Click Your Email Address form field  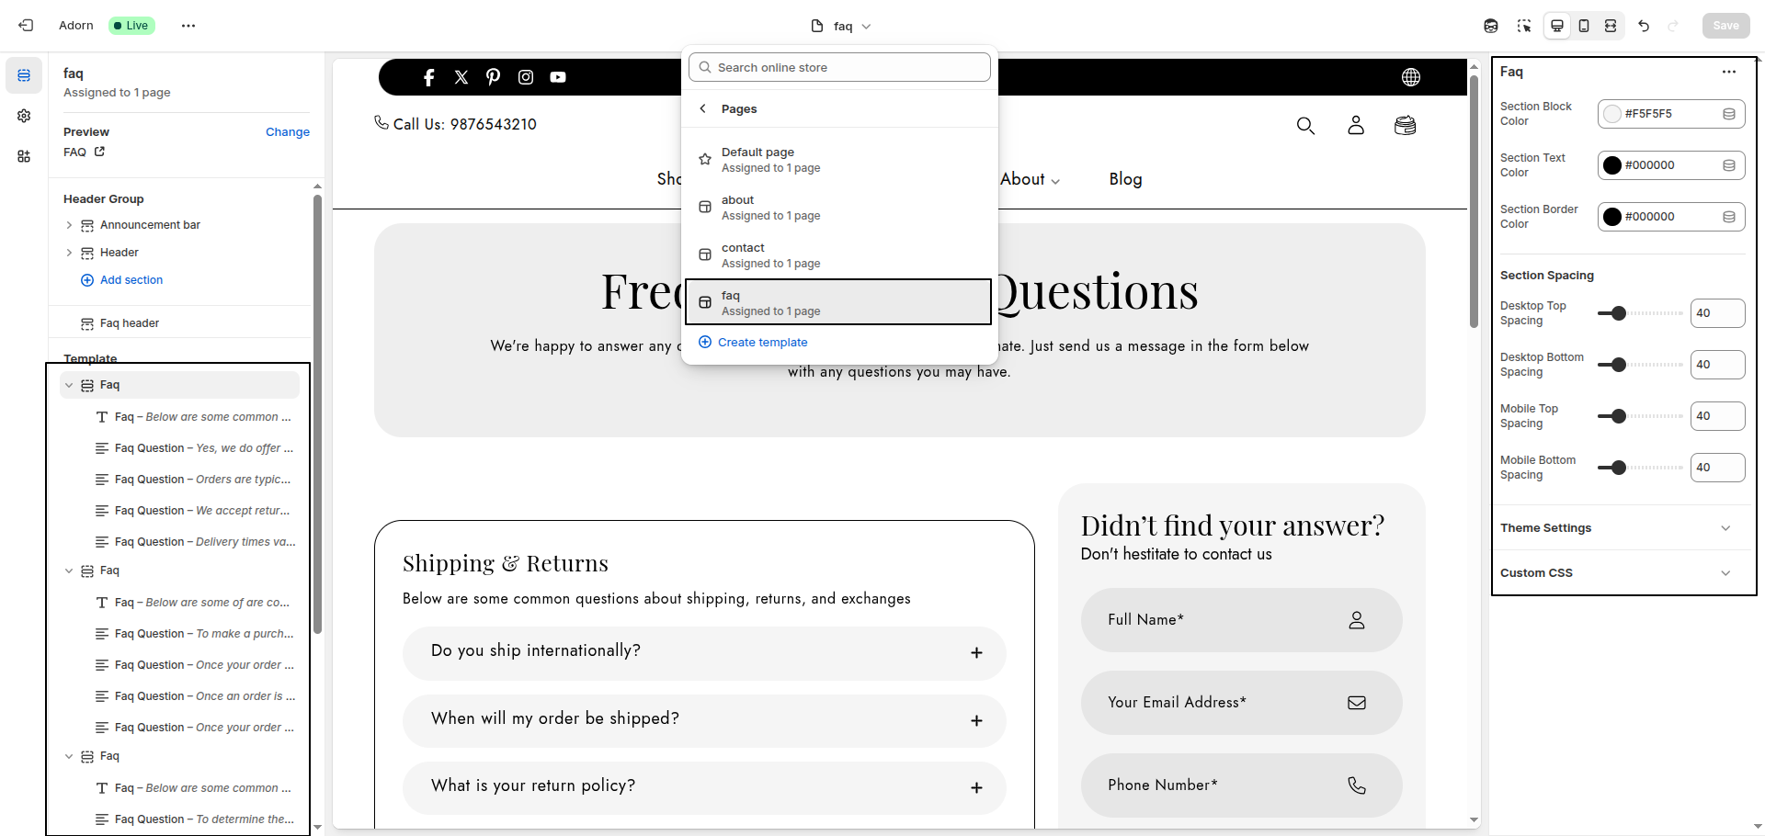[1241, 703]
